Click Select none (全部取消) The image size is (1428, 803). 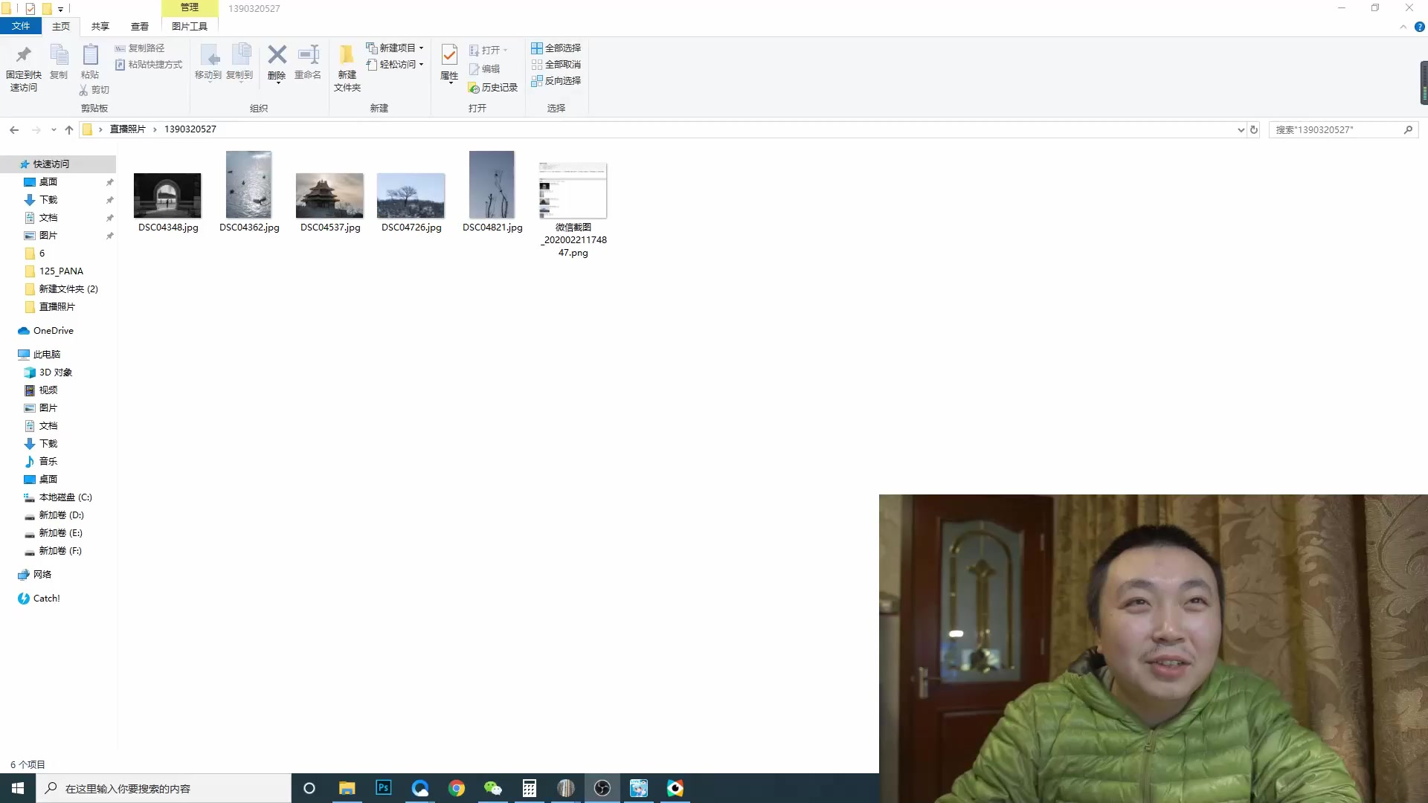pyautogui.click(x=556, y=65)
